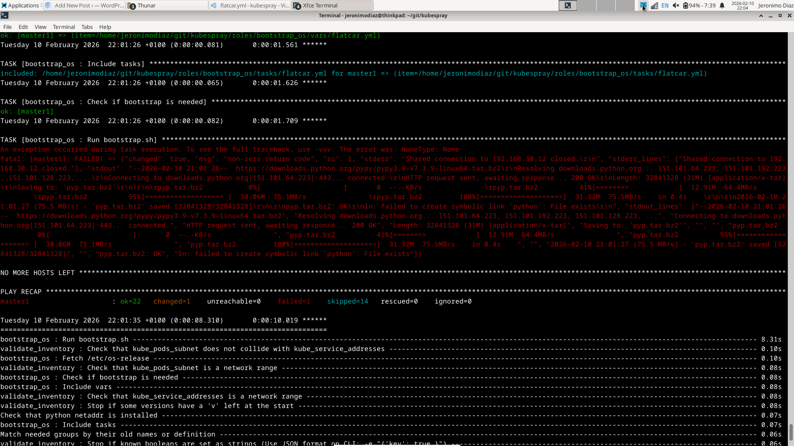Click the terminal icon in workspace switcher

click(x=568, y=5)
